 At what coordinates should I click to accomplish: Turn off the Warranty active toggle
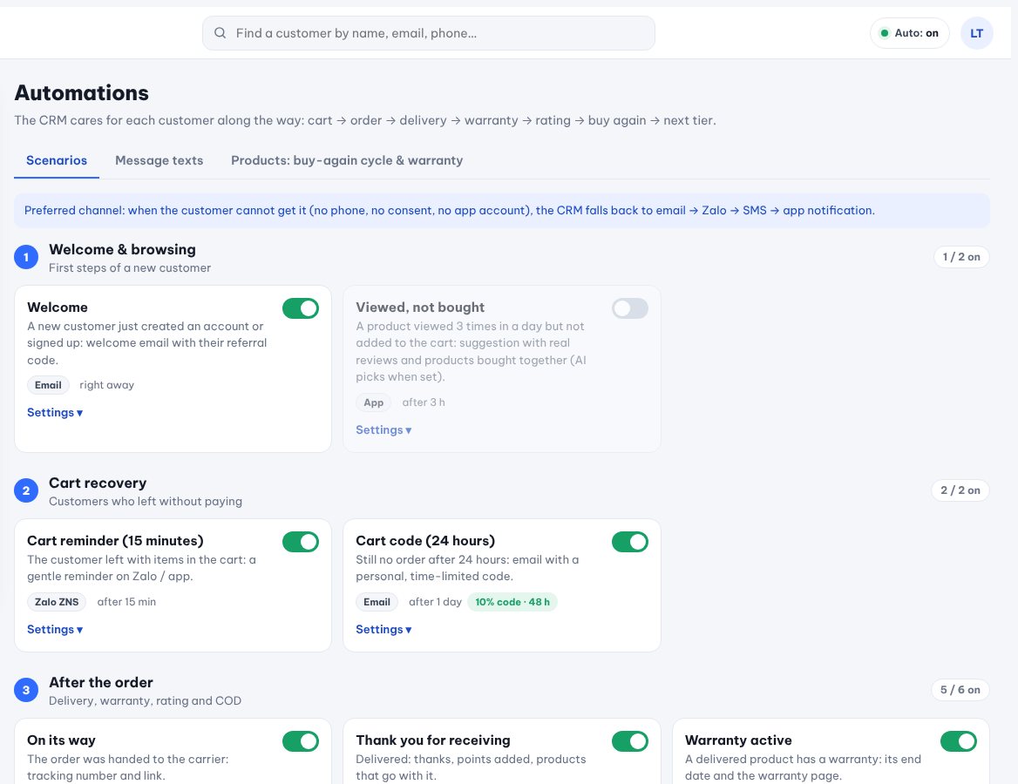click(x=958, y=741)
